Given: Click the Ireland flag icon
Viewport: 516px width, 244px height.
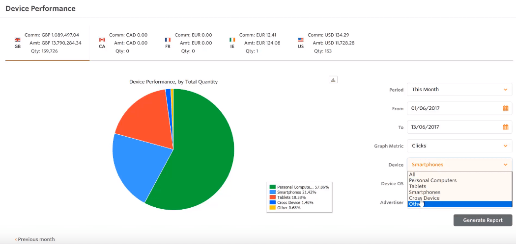Looking at the screenshot, I should point(232,40).
